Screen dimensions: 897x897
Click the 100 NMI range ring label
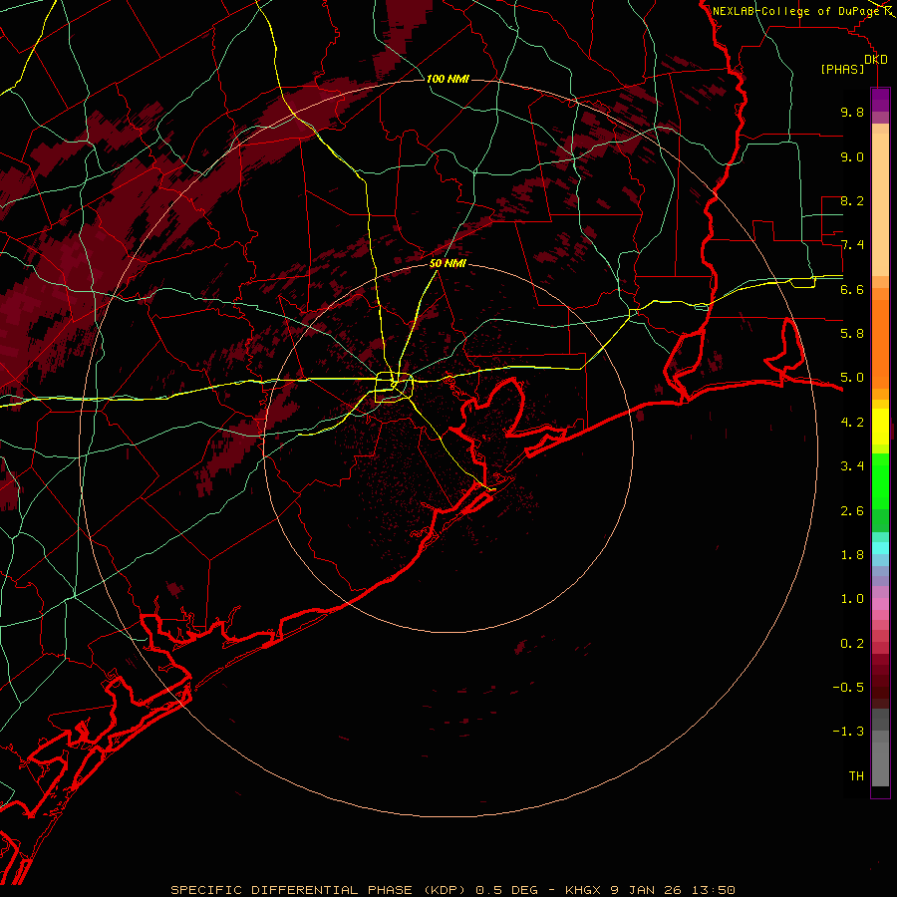448,79
